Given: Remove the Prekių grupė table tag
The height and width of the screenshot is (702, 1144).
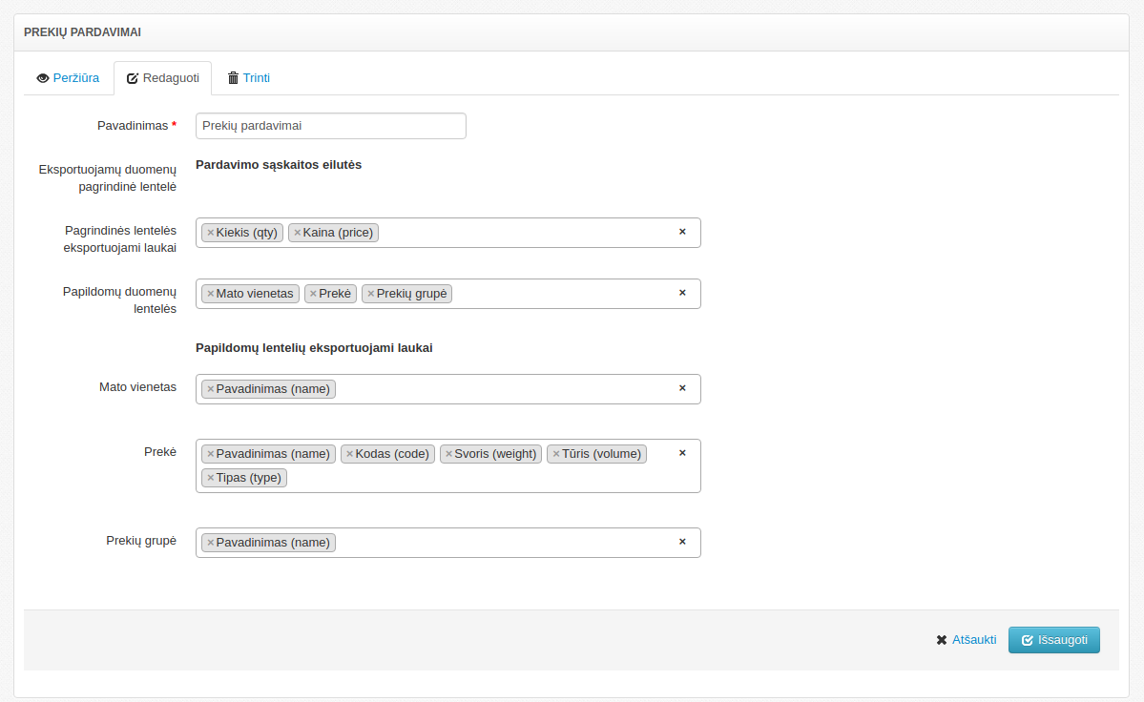Looking at the screenshot, I should (x=370, y=294).
